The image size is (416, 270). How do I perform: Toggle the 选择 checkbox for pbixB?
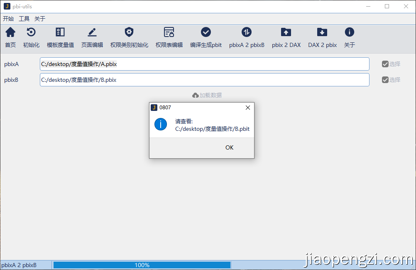click(x=385, y=80)
